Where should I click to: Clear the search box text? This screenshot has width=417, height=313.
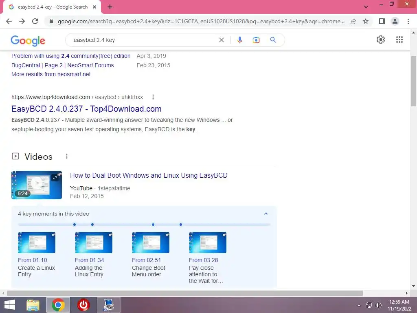coord(221,40)
